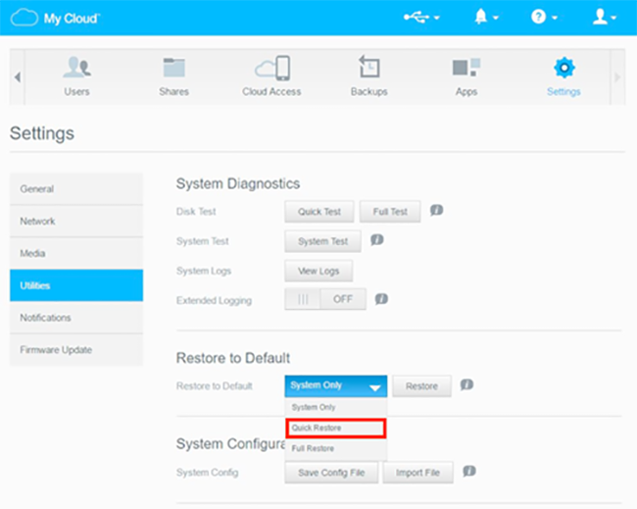Click the My Cloud logo

tap(55, 19)
